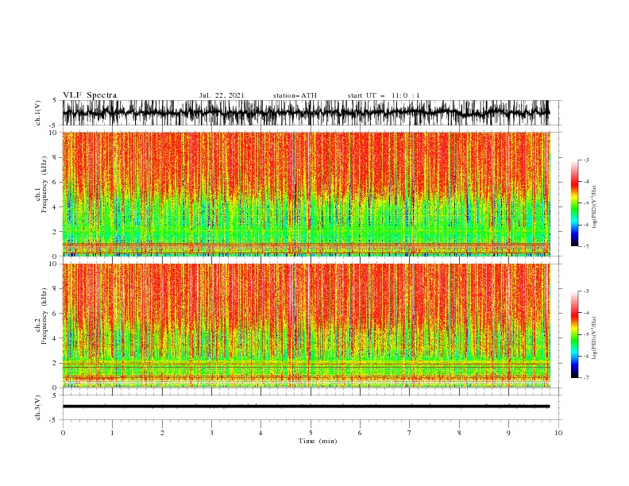
Task: Click the 'ch.1(V)' waveform axis label
Action: tap(38, 113)
